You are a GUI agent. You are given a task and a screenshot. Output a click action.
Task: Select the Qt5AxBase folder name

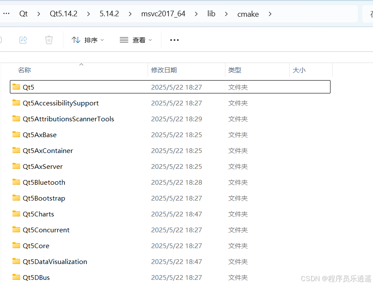pyautogui.click(x=39, y=135)
